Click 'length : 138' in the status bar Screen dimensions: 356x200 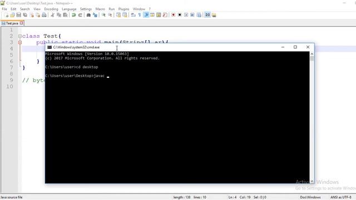(x=182, y=197)
